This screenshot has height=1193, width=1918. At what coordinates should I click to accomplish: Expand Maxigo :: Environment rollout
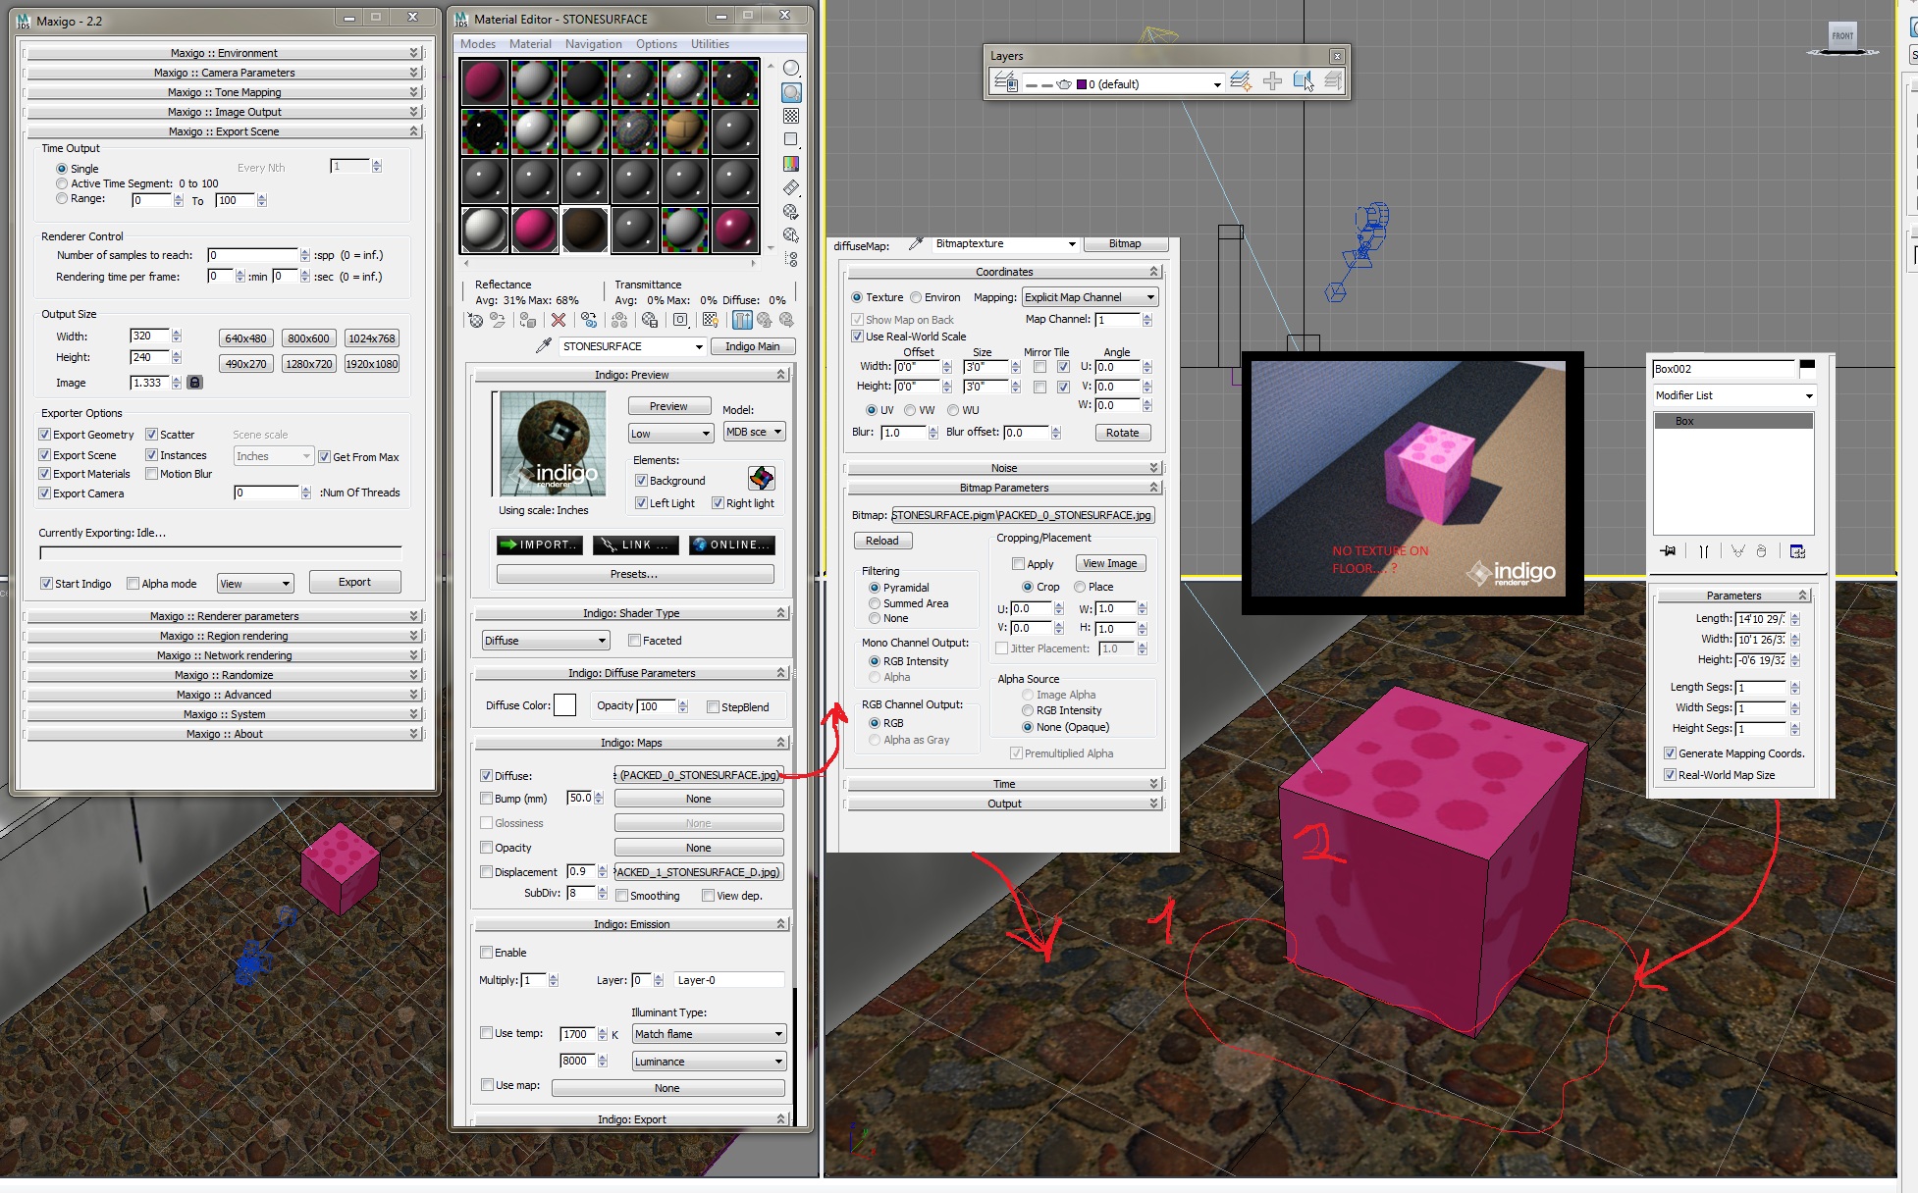224,53
